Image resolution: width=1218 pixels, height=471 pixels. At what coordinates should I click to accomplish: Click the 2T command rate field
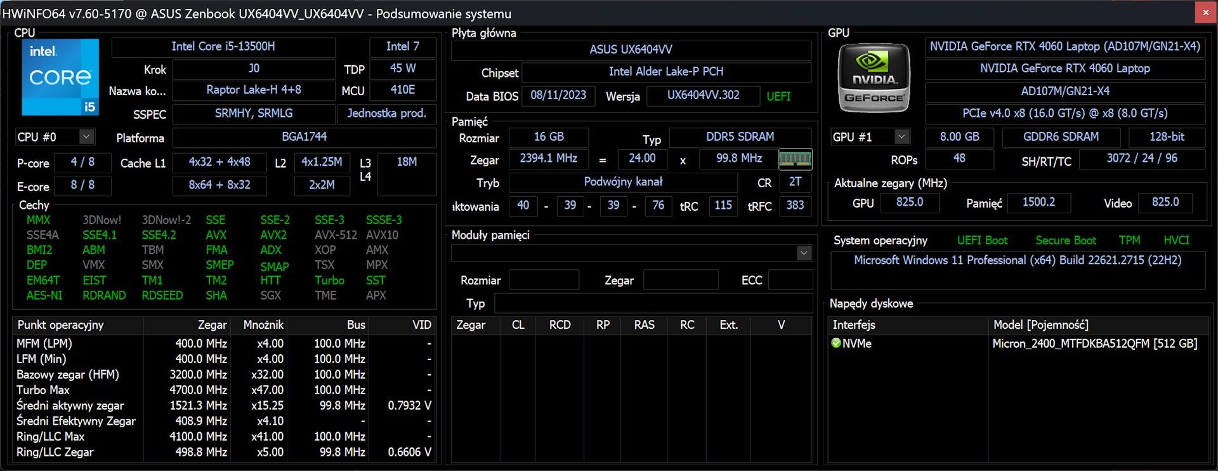[x=795, y=182]
